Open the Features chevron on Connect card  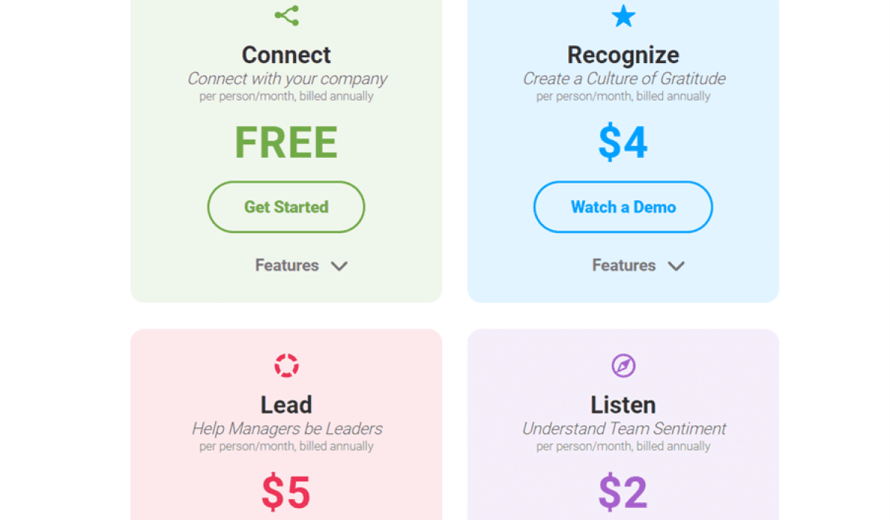(x=340, y=265)
